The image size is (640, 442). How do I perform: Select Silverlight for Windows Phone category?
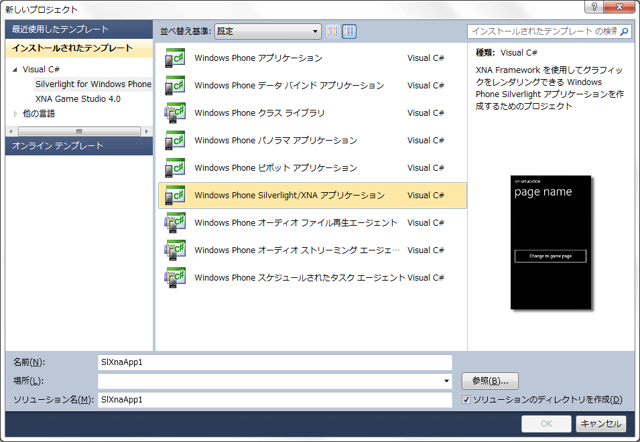93,84
